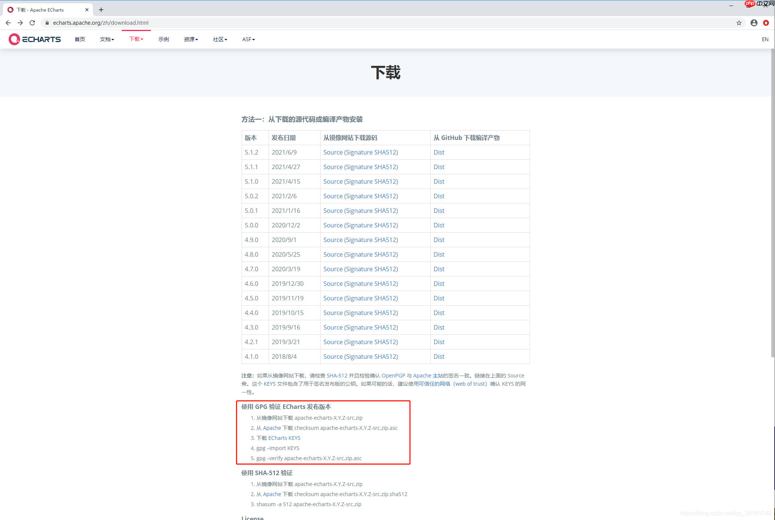Open Dist link for version 4.4.0
The image size is (775, 520).
click(439, 313)
